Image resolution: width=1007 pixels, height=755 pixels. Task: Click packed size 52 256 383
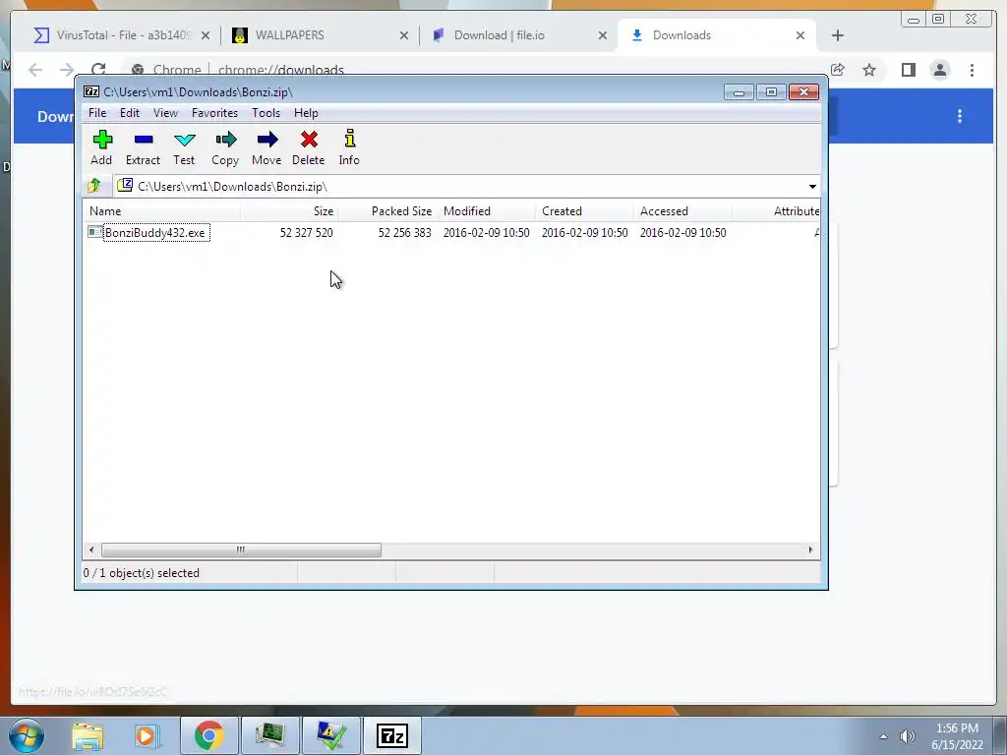(404, 232)
